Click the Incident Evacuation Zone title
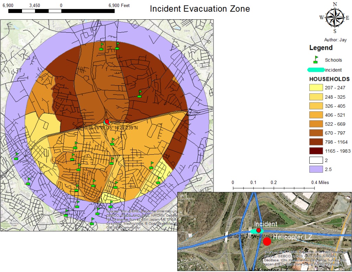The width and height of the screenshot is (352, 272). point(200,9)
